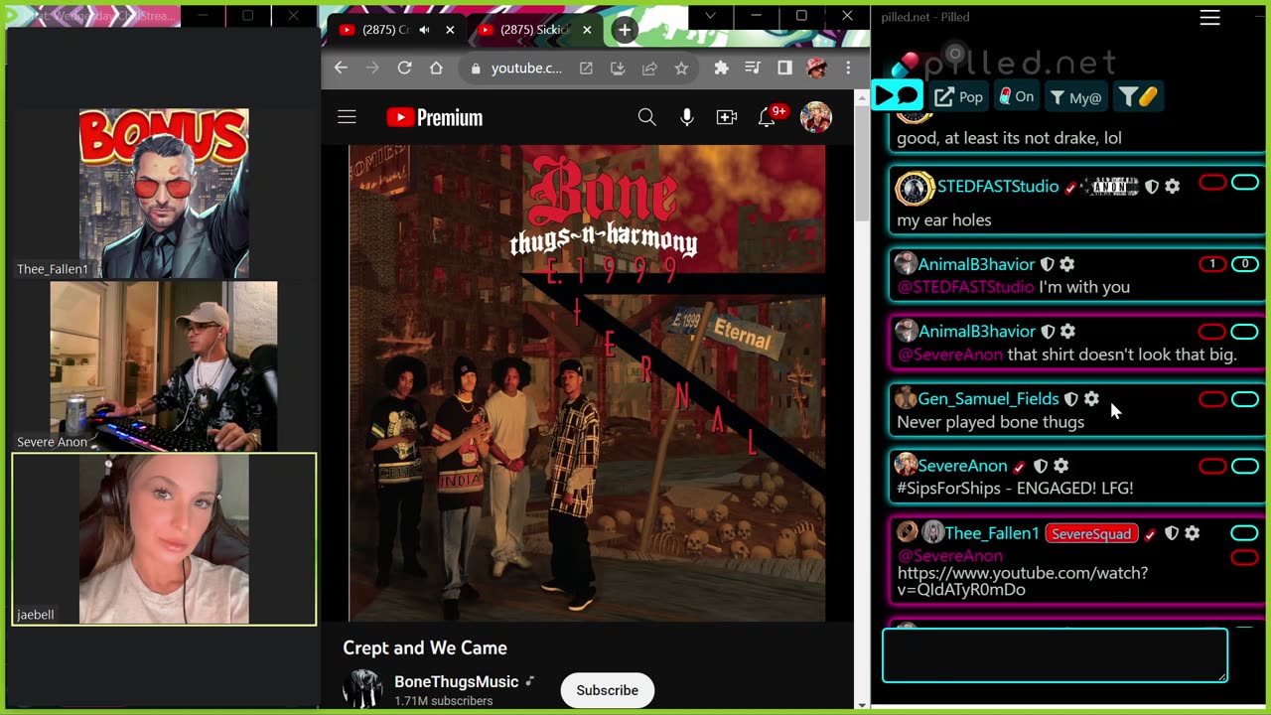
Task: Open settings gear for SevereAnon message
Action: (1060, 466)
